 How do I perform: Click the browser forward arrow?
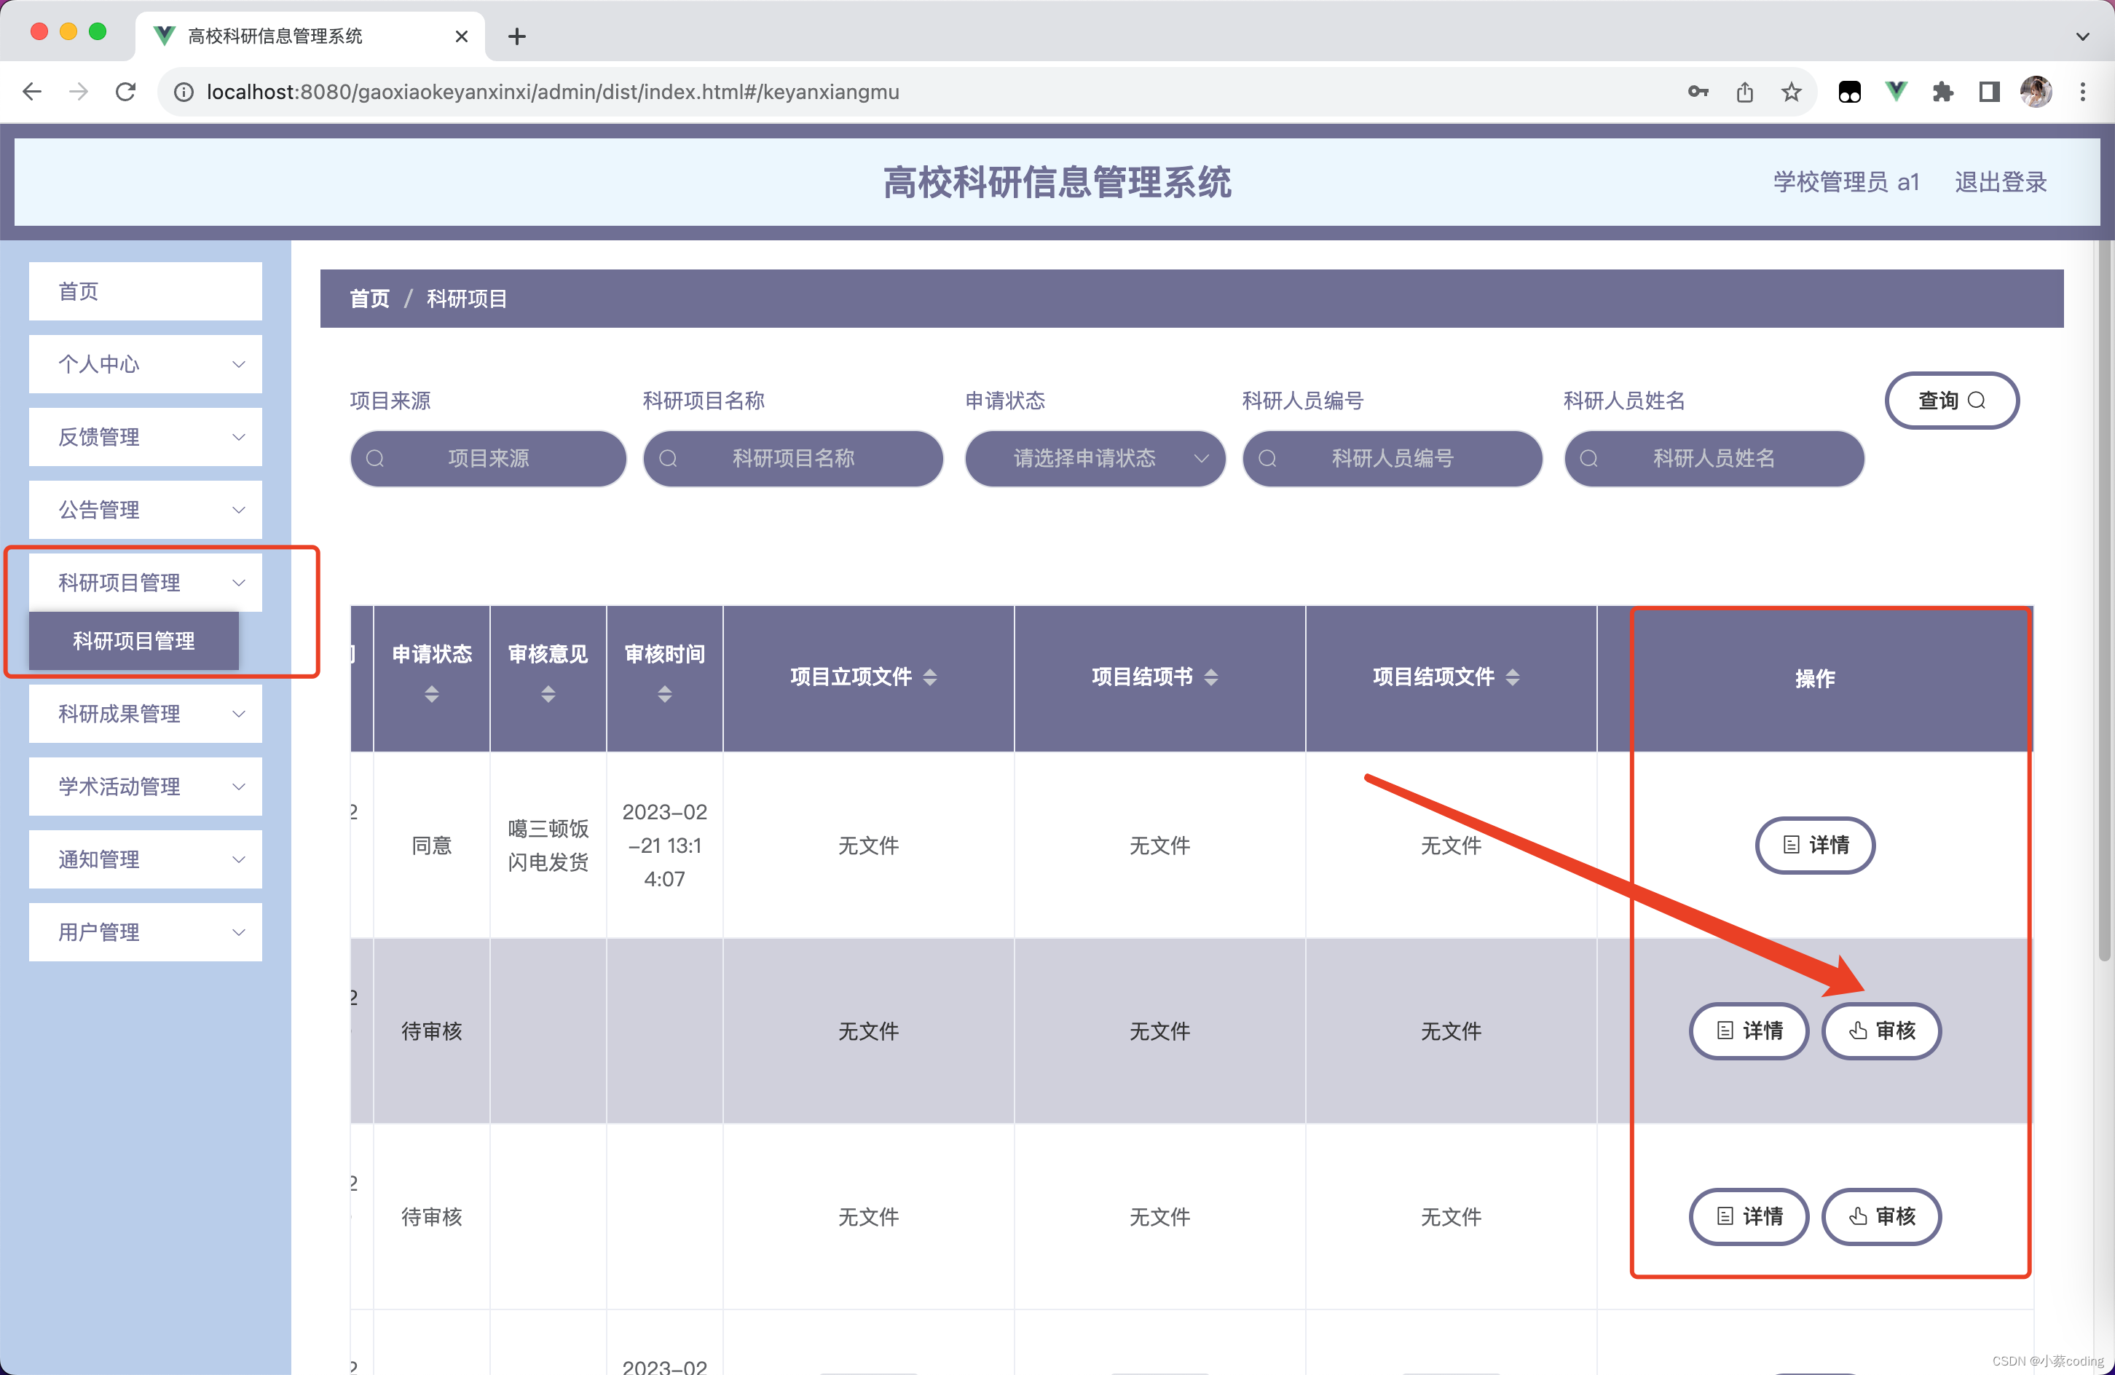tap(78, 92)
